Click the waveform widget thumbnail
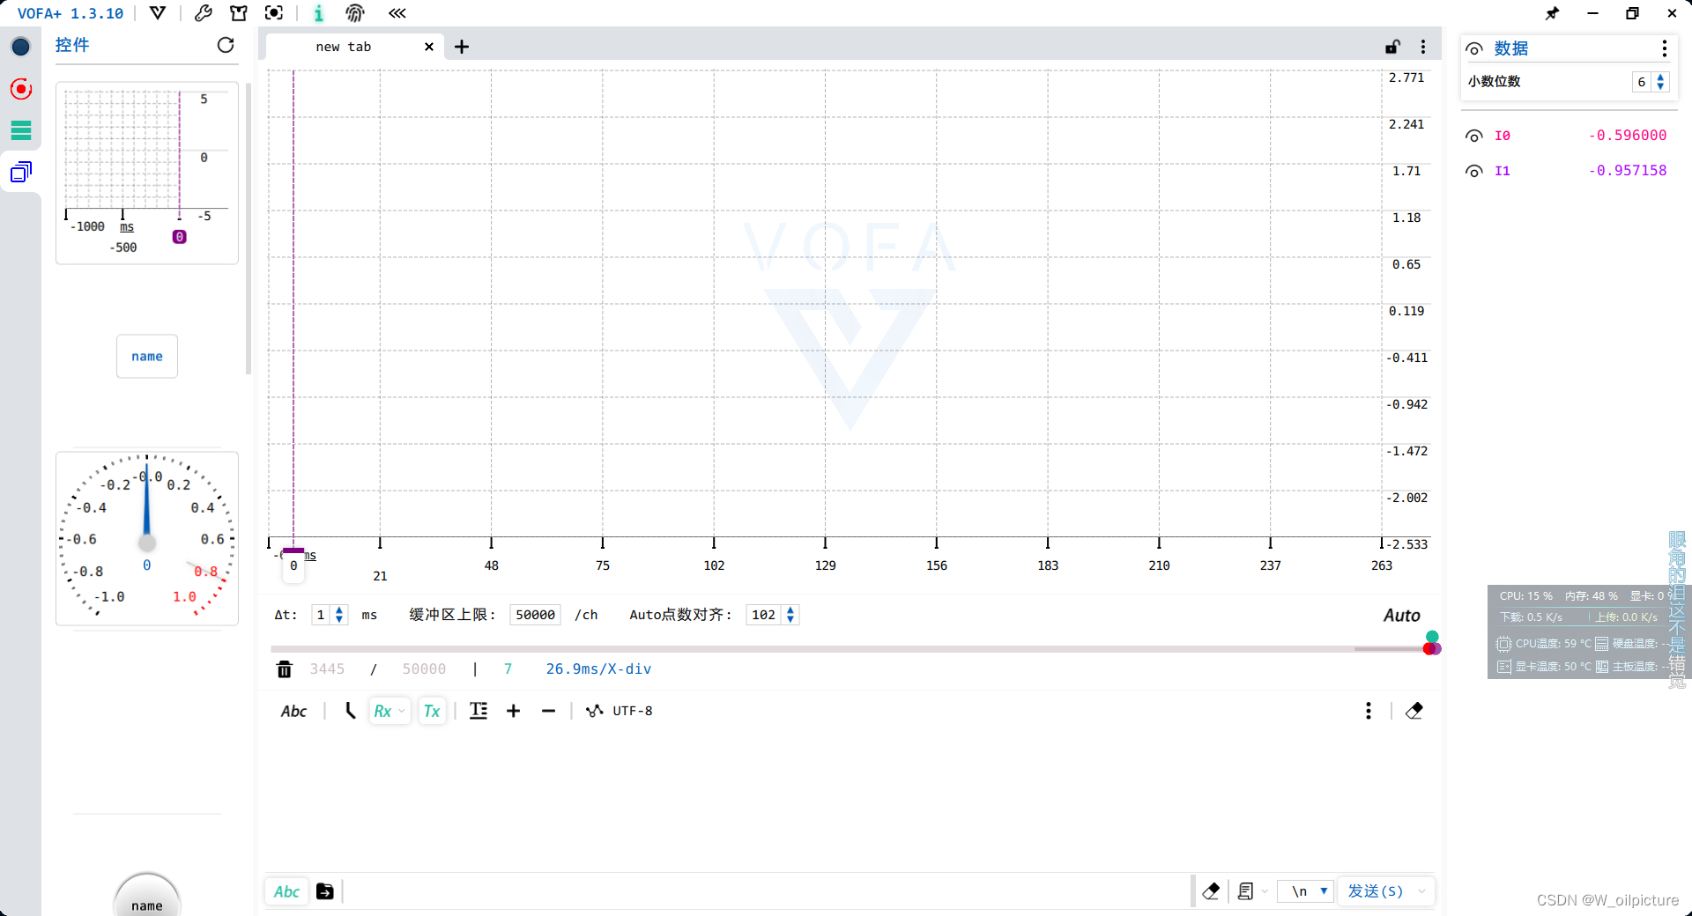 point(147,173)
